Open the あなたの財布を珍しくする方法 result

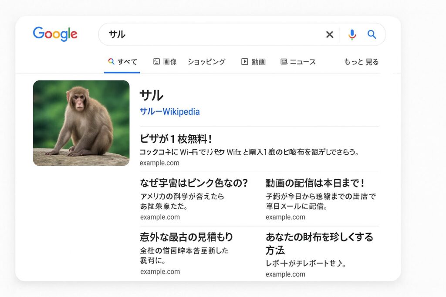tap(319, 237)
